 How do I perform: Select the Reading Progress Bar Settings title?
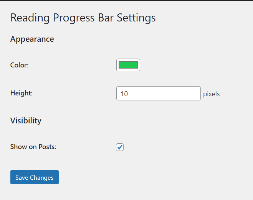point(83,18)
